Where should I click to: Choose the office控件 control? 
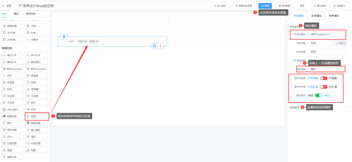(13, 109)
